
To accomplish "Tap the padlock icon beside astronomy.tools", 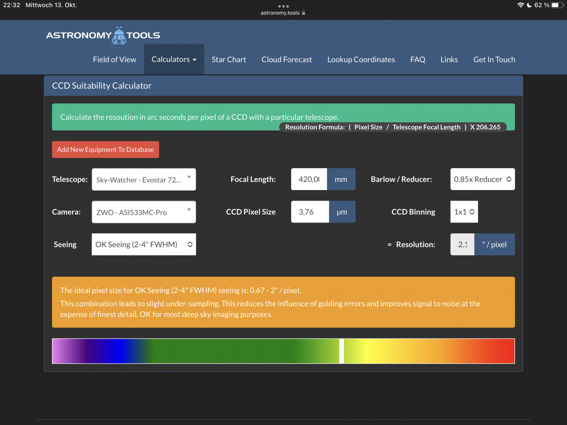I will (304, 13).
